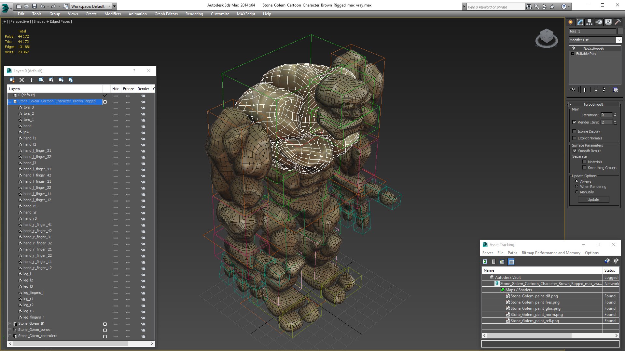
Task: Click the Set Project Folder icon
Action: click(x=65, y=6)
